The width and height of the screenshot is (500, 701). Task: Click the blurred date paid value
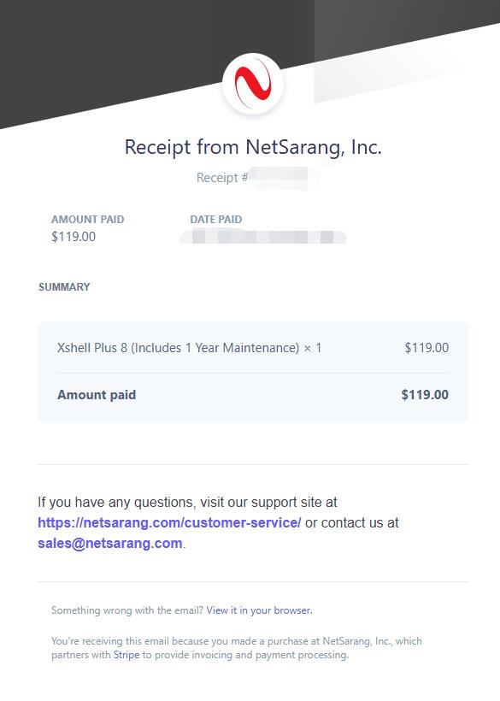[263, 237]
